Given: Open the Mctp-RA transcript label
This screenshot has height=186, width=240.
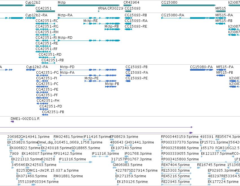Looking at the screenshot, I should [x=65, y=15].
